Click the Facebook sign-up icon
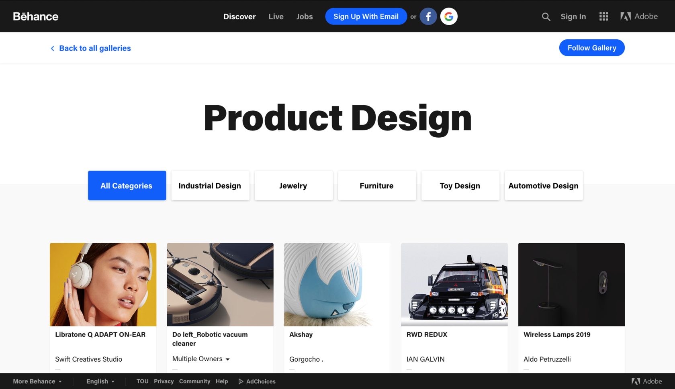Screen dimensions: 675x389 (428, 16)
